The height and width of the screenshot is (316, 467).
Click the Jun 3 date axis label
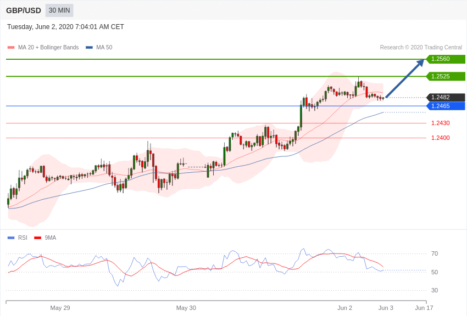pos(386,308)
